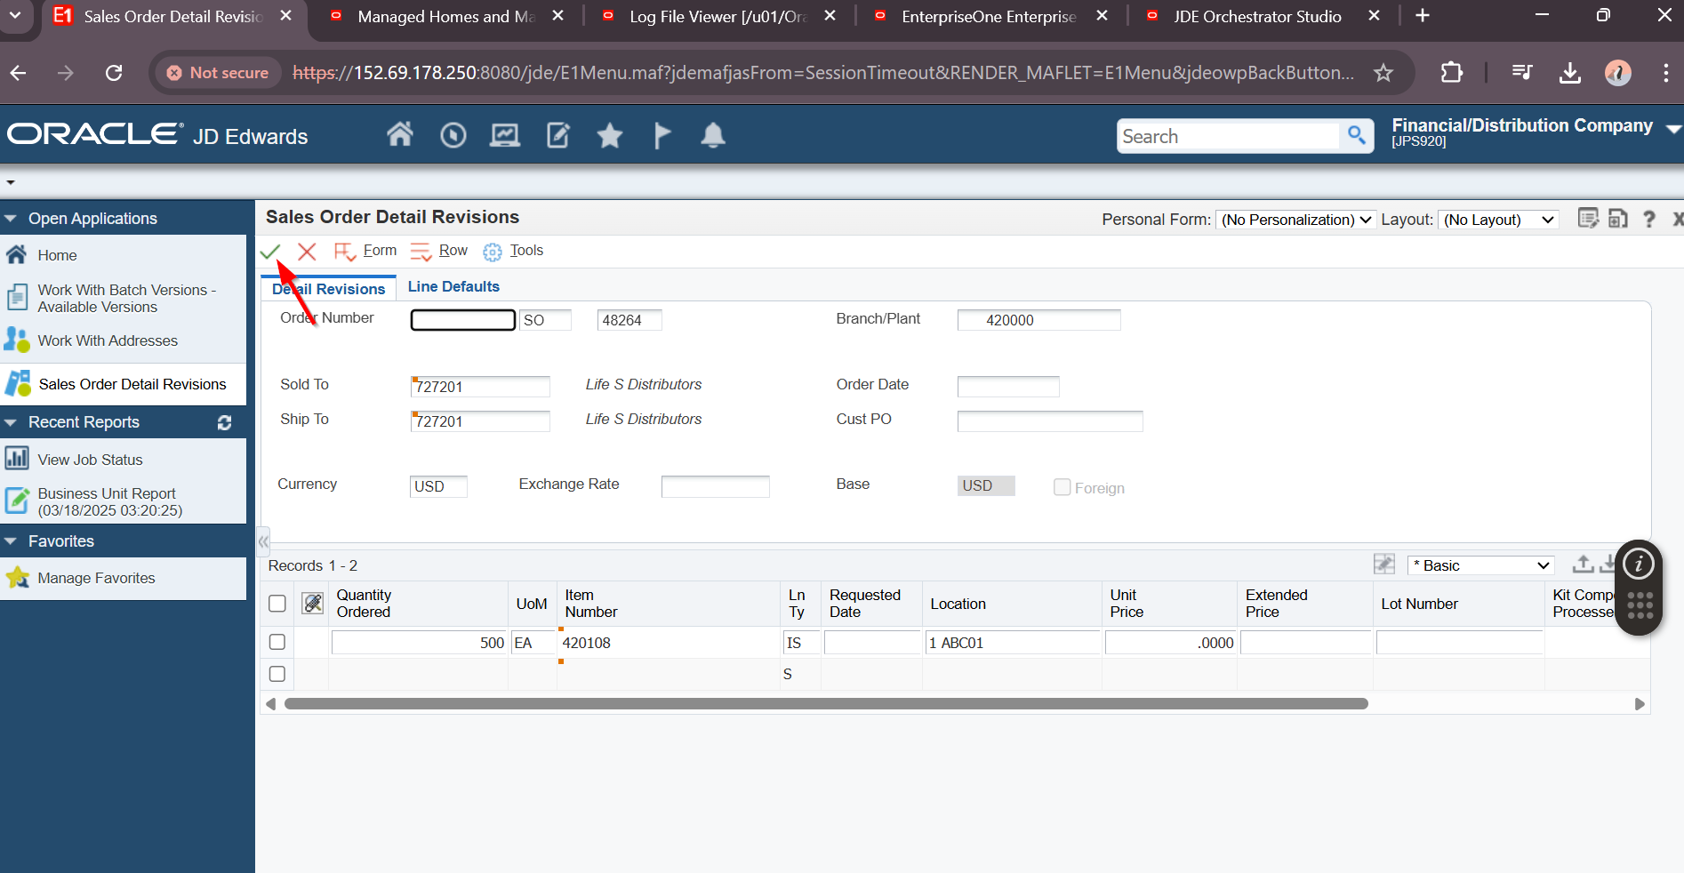Click the help question mark icon
The height and width of the screenshot is (873, 1684).
coord(1649,219)
